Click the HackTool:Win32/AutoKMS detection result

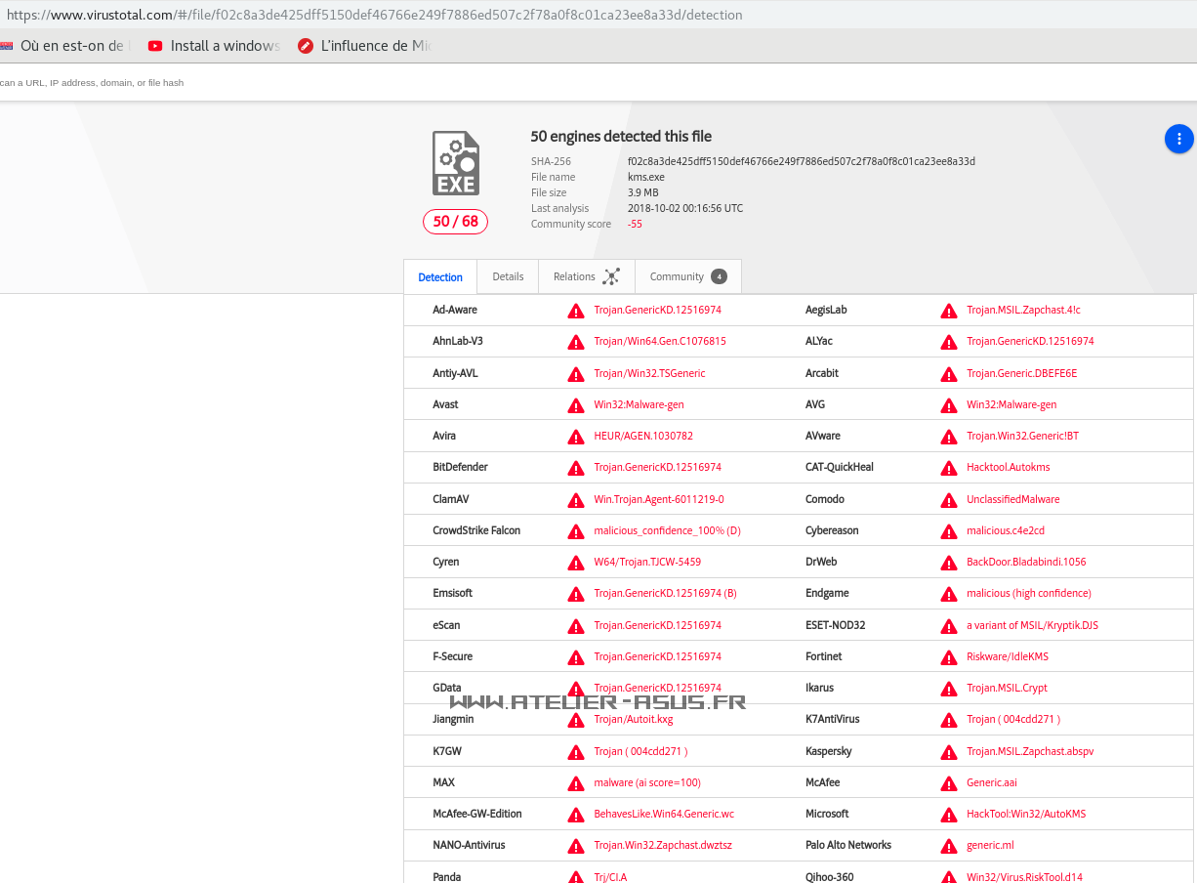1026,814
